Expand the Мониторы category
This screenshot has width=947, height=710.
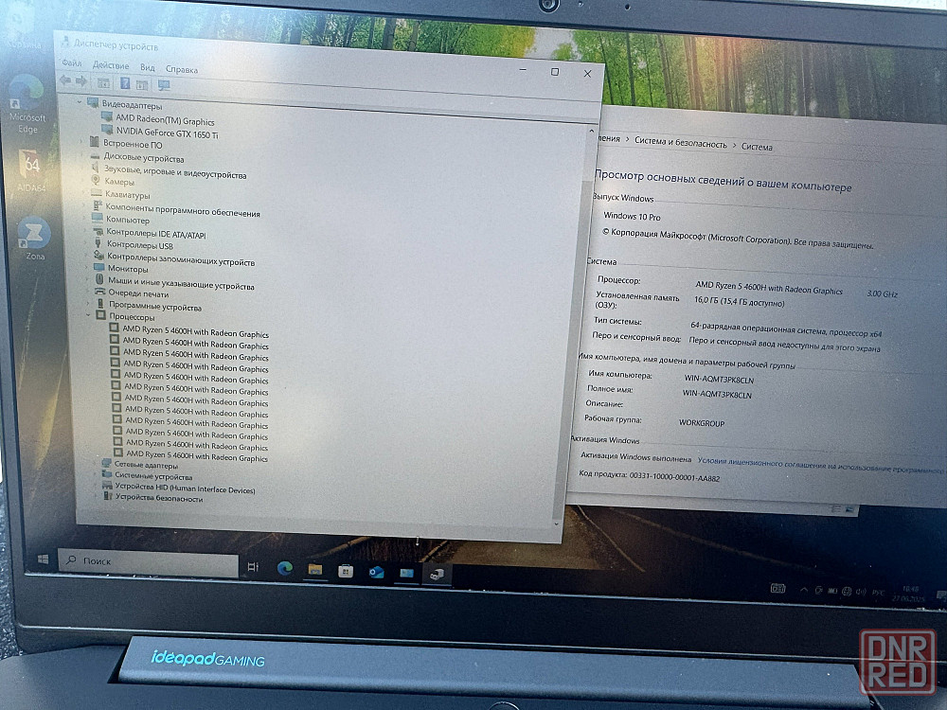(87, 267)
